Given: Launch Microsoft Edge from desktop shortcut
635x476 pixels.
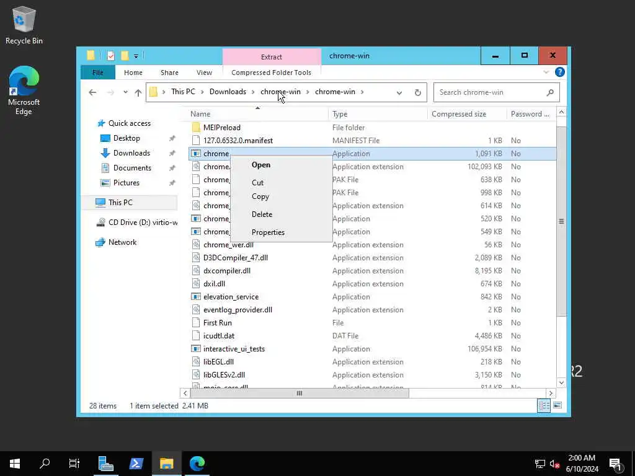Looking at the screenshot, I should coord(24,90).
